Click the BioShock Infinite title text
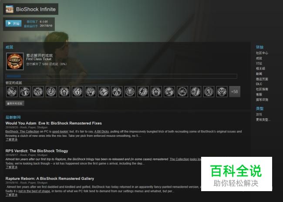 [36, 9]
